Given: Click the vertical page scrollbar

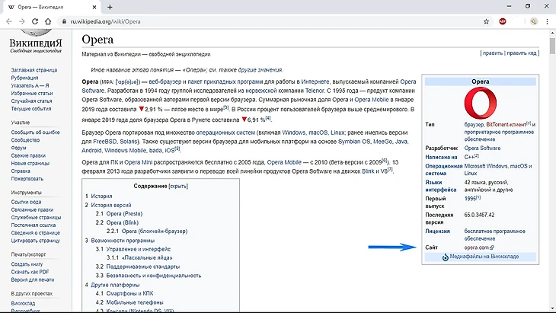Looking at the screenshot, I should 551,152.
